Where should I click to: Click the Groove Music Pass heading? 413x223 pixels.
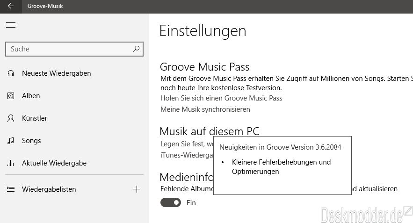(x=205, y=67)
